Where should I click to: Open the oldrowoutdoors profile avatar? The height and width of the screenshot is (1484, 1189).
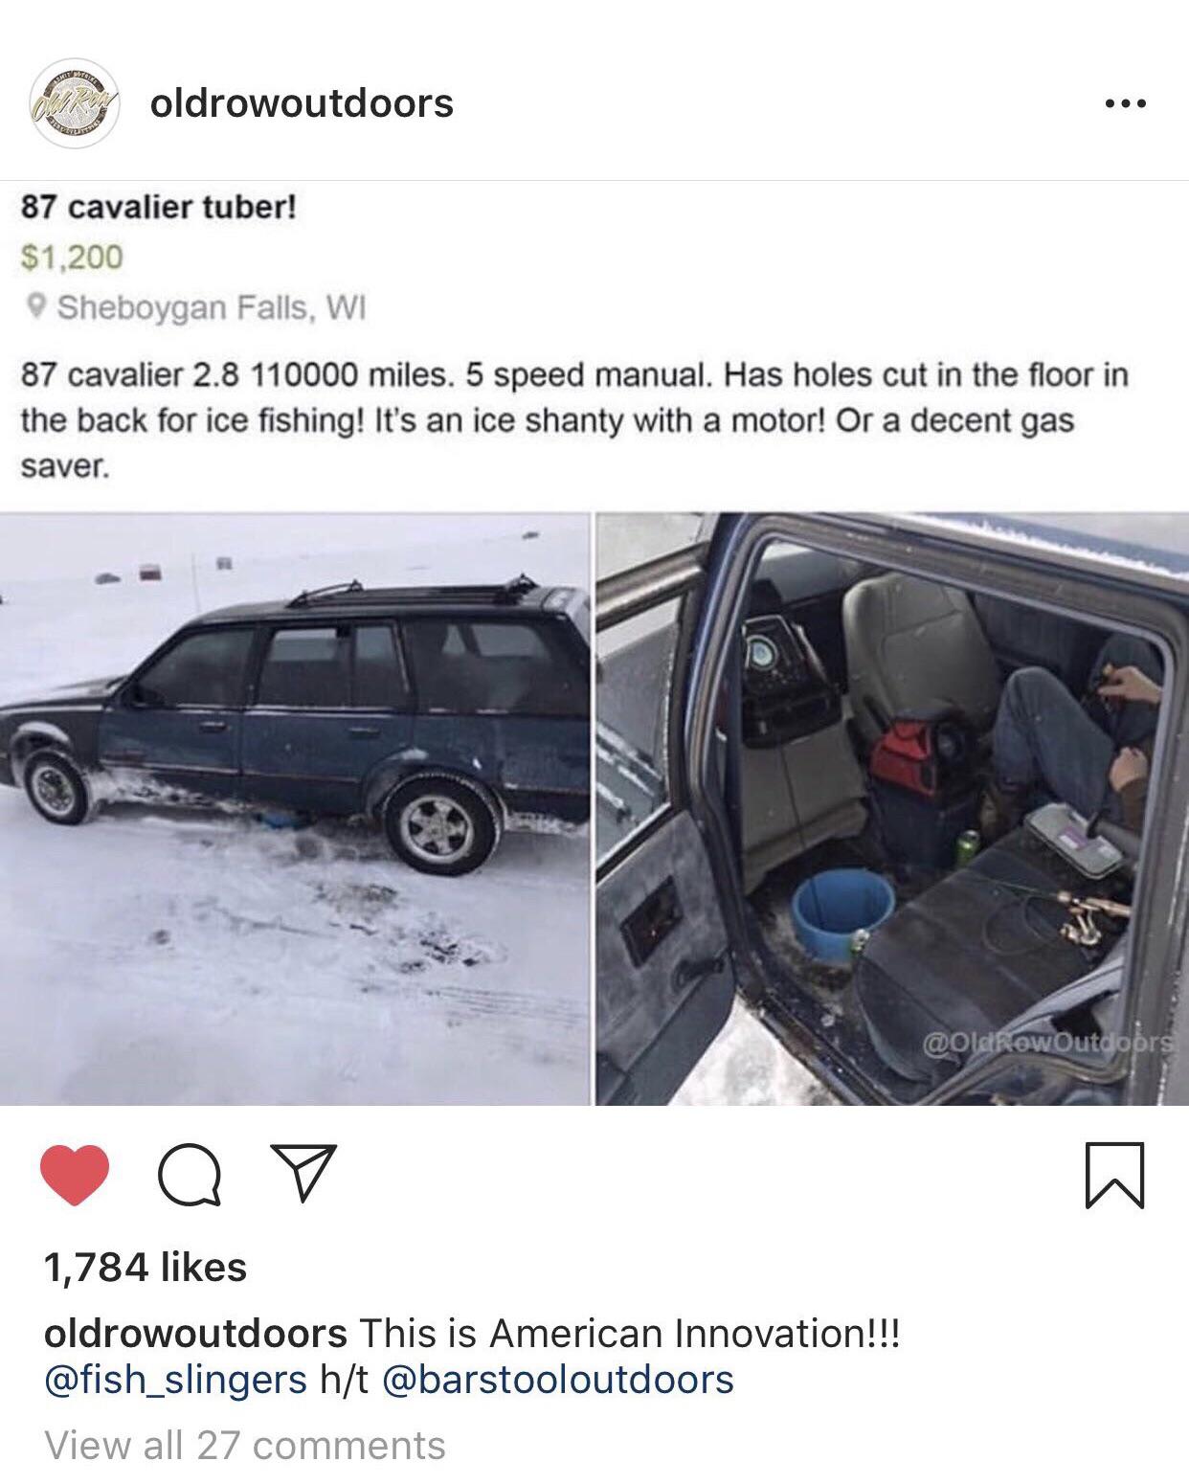[x=78, y=102]
